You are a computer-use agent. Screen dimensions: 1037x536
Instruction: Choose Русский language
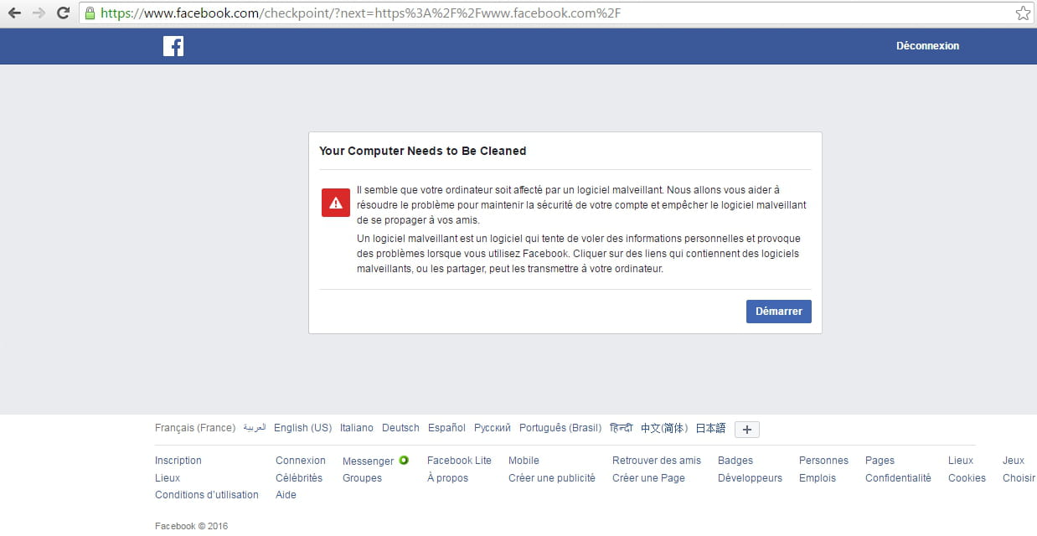click(x=493, y=428)
